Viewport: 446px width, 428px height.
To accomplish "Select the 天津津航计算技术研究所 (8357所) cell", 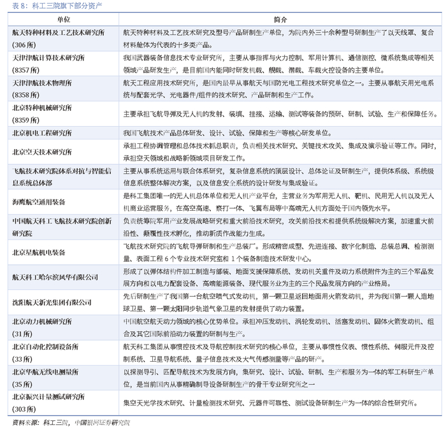I will pyautogui.click(x=63, y=64).
